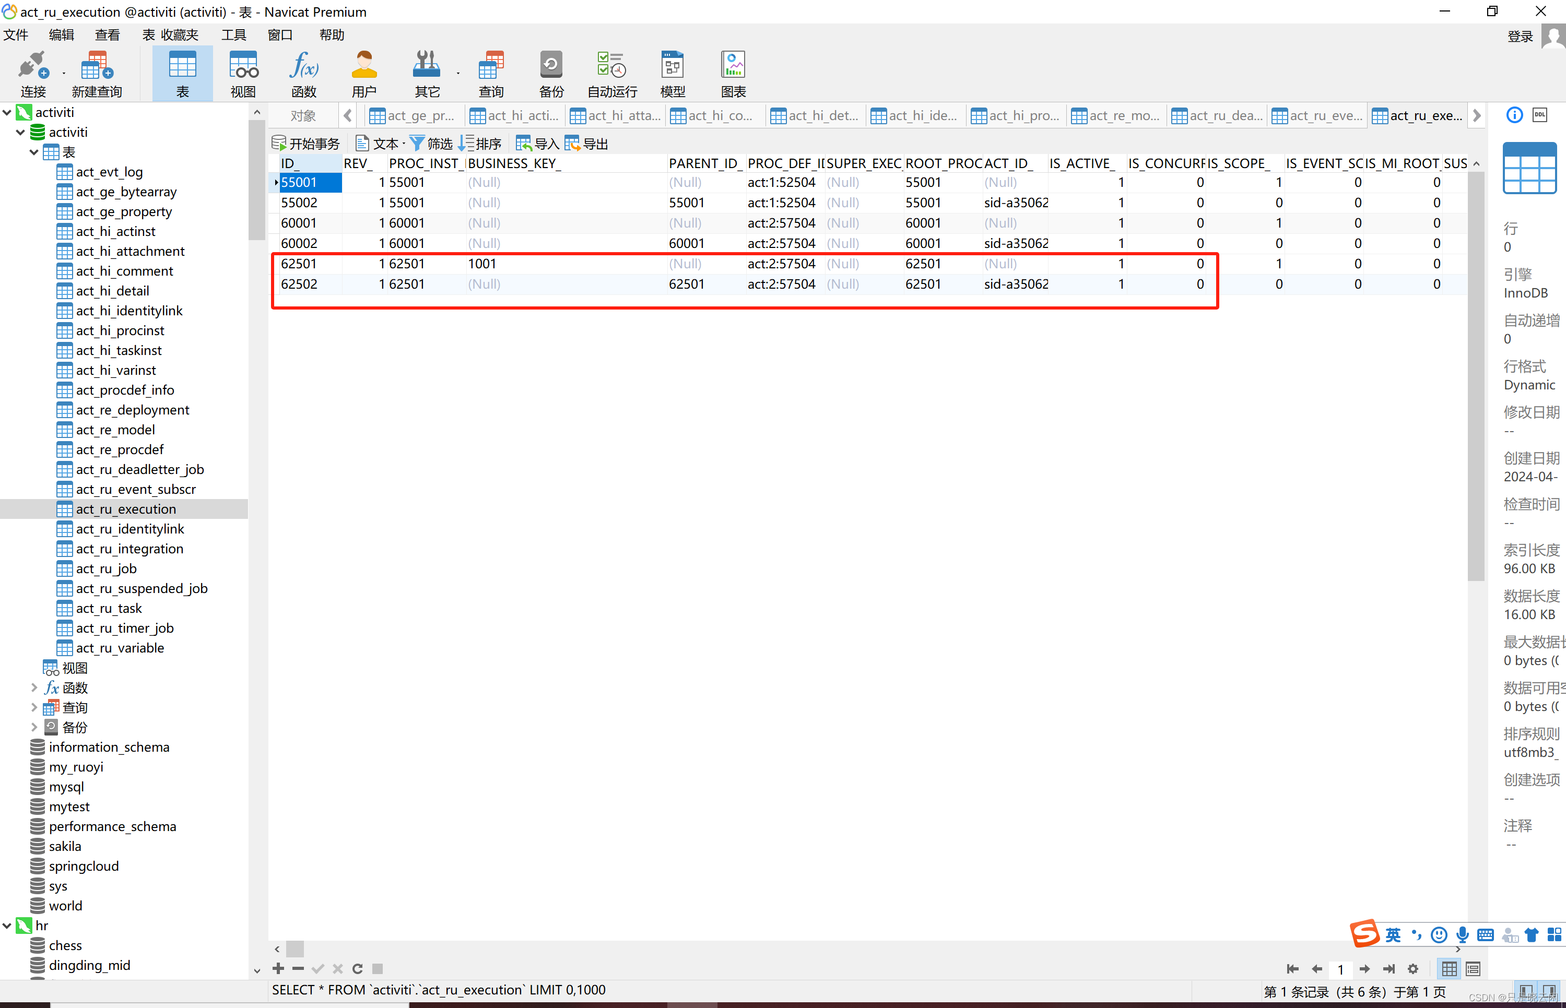1566x1008 pixels.
Task: Open the 编辑 menu
Action: (x=62, y=34)
